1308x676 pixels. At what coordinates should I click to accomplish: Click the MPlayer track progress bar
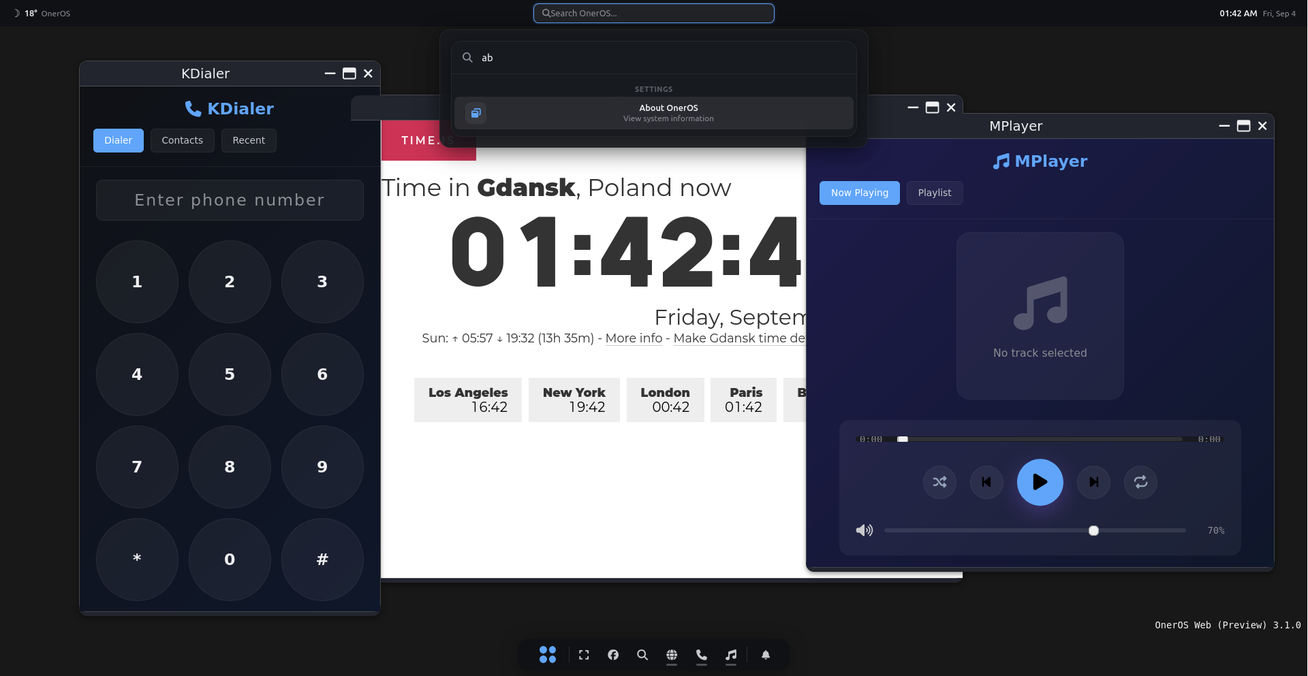coord(1040,439)
